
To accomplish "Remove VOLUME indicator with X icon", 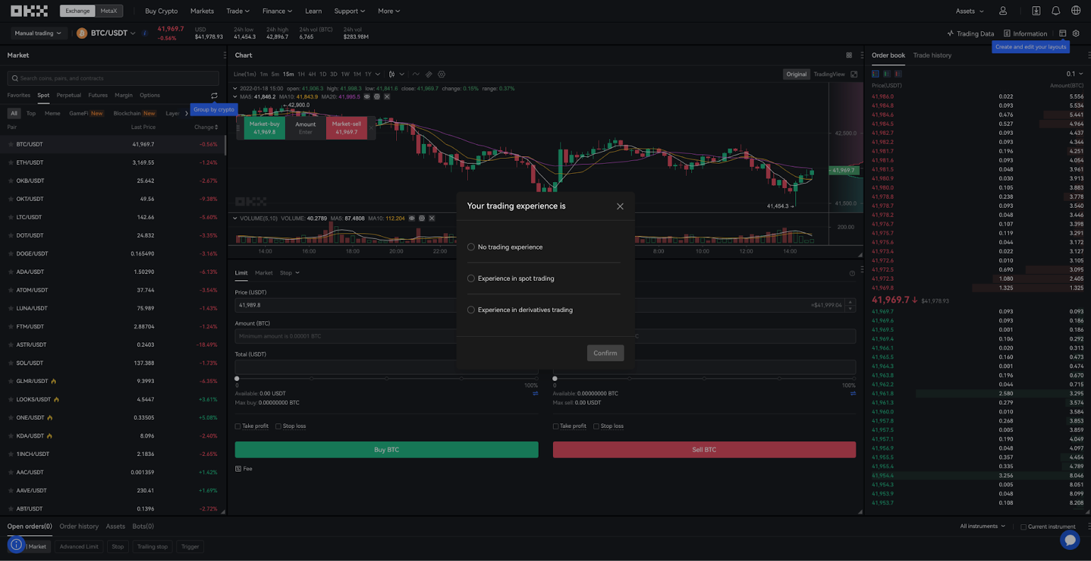I will click(432, 219).
